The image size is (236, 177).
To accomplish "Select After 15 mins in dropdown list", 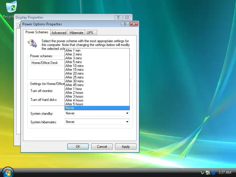I will pos(97,70).
